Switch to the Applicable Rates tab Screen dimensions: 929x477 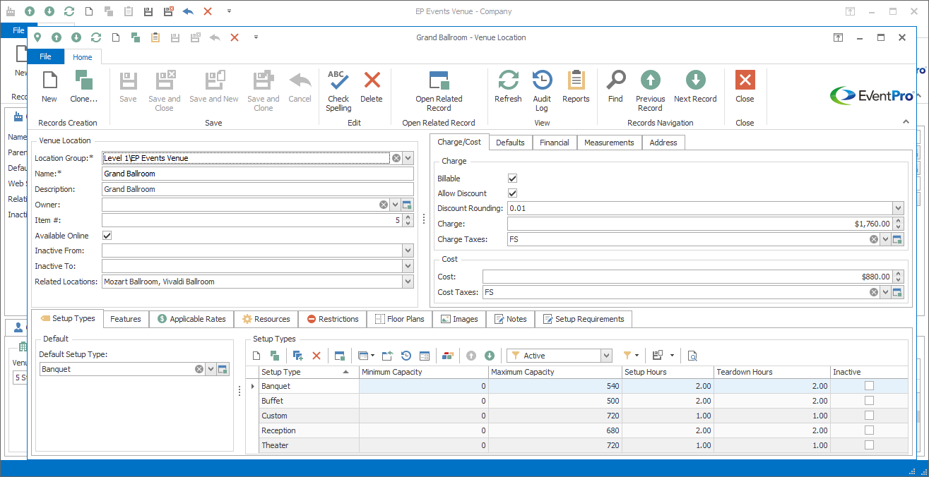pos(191,319)
